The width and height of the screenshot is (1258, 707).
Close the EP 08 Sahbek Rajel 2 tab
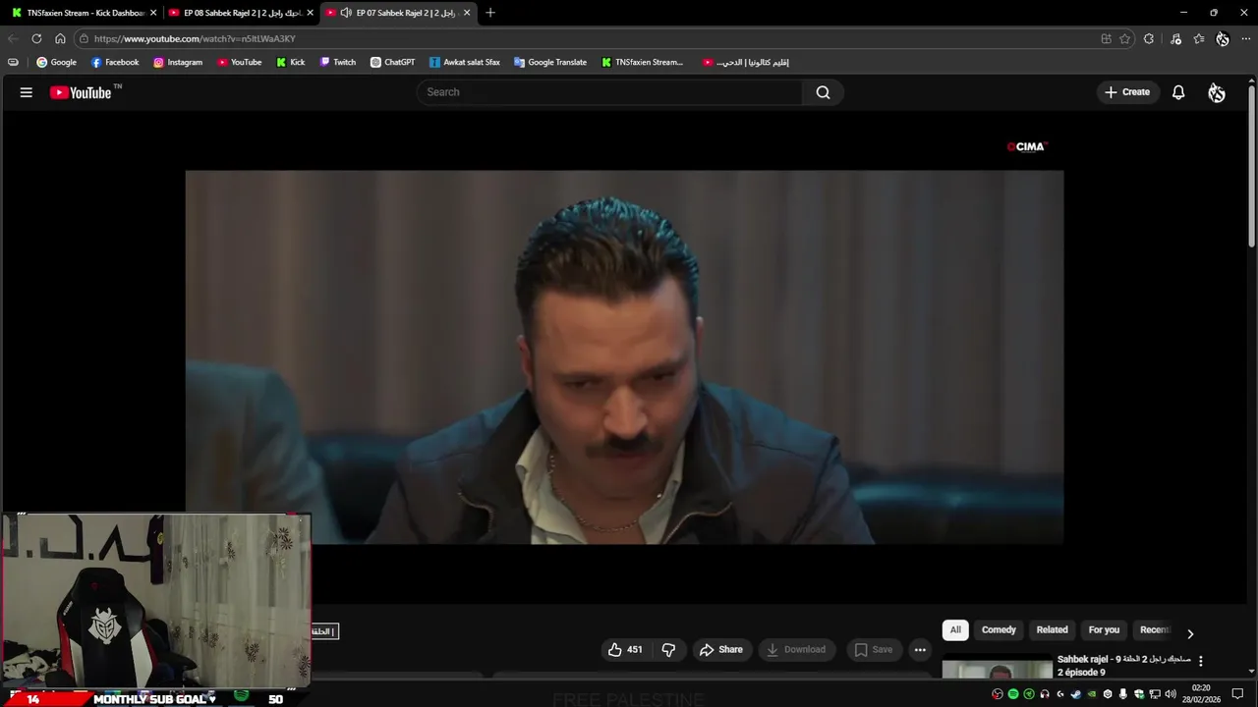(311, 13)
